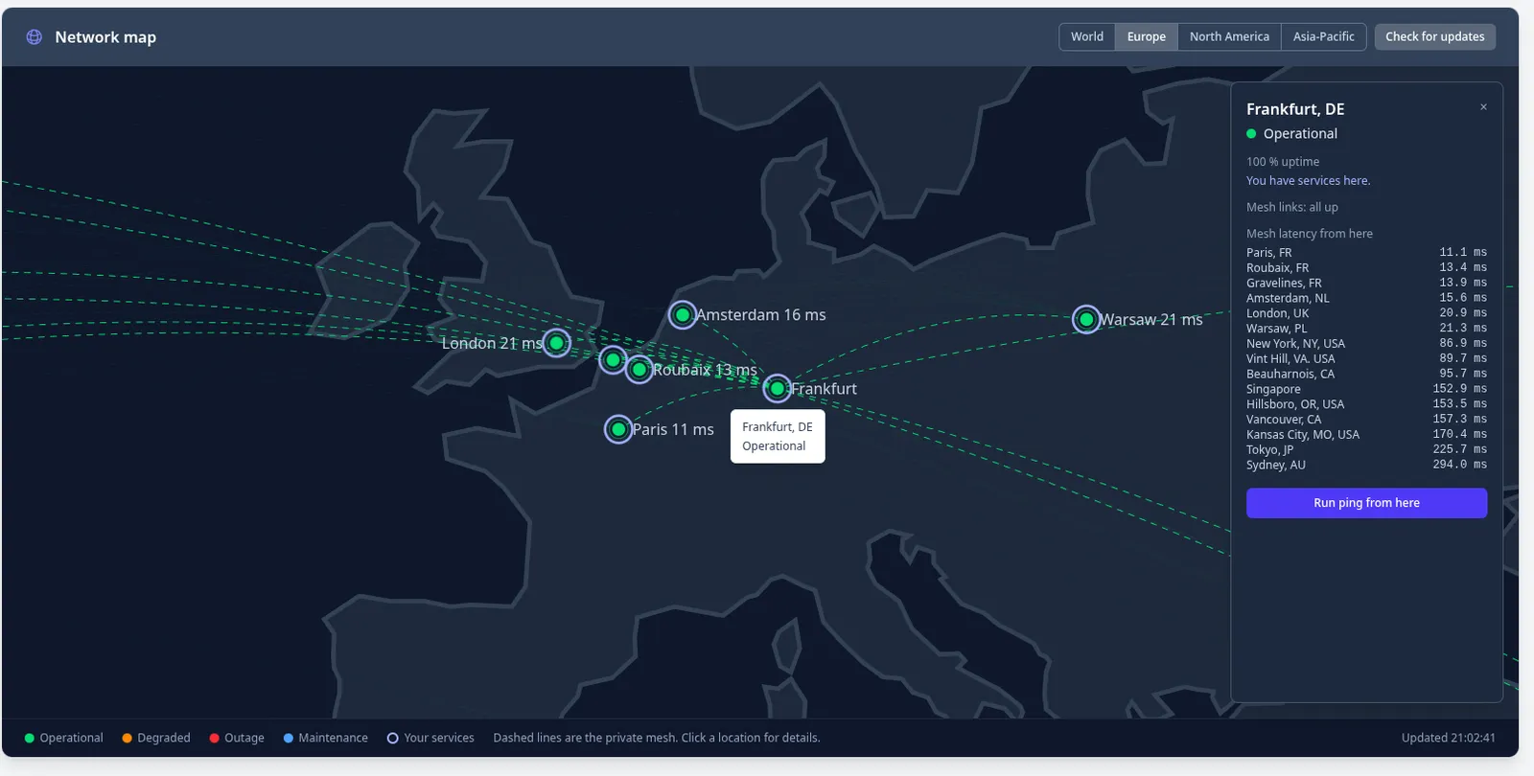Click the red Outage legend dot
Screen dimensions: 1534x776
pos(214,738)
